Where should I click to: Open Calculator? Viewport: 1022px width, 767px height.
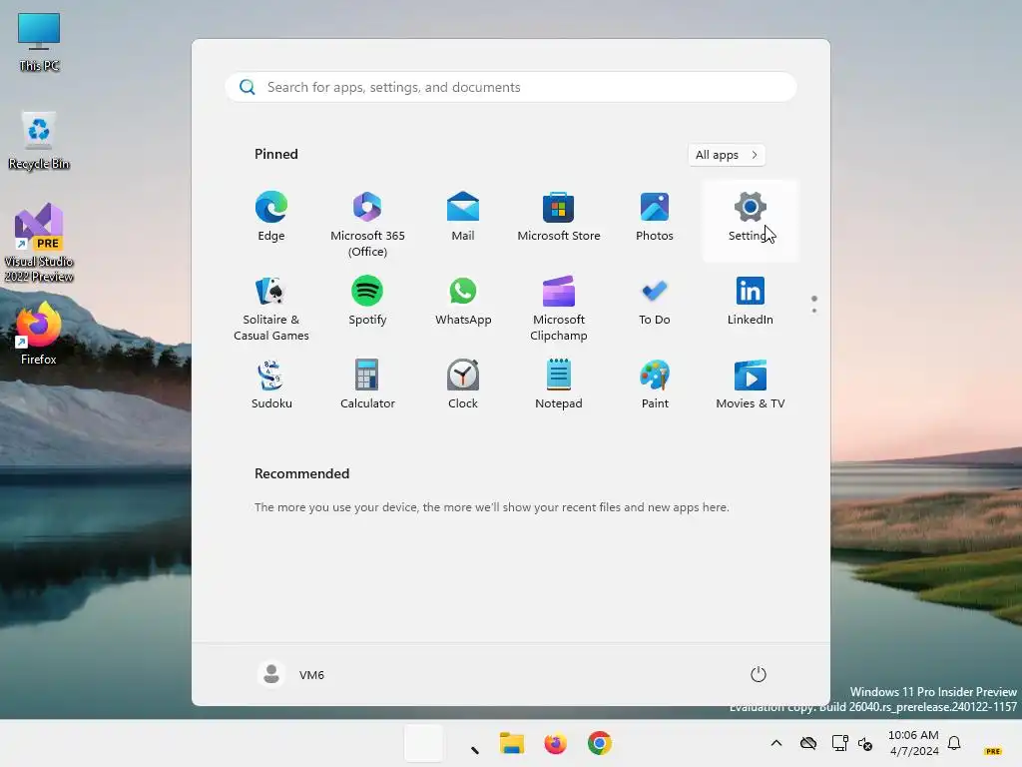pos(367,385)
